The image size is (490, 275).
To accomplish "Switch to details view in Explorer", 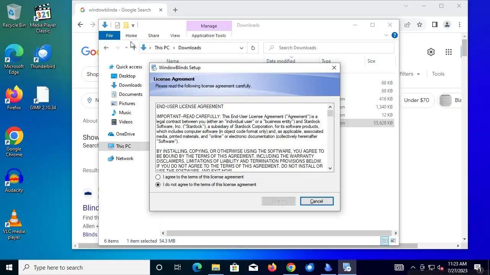I will (x=385, y=241).
